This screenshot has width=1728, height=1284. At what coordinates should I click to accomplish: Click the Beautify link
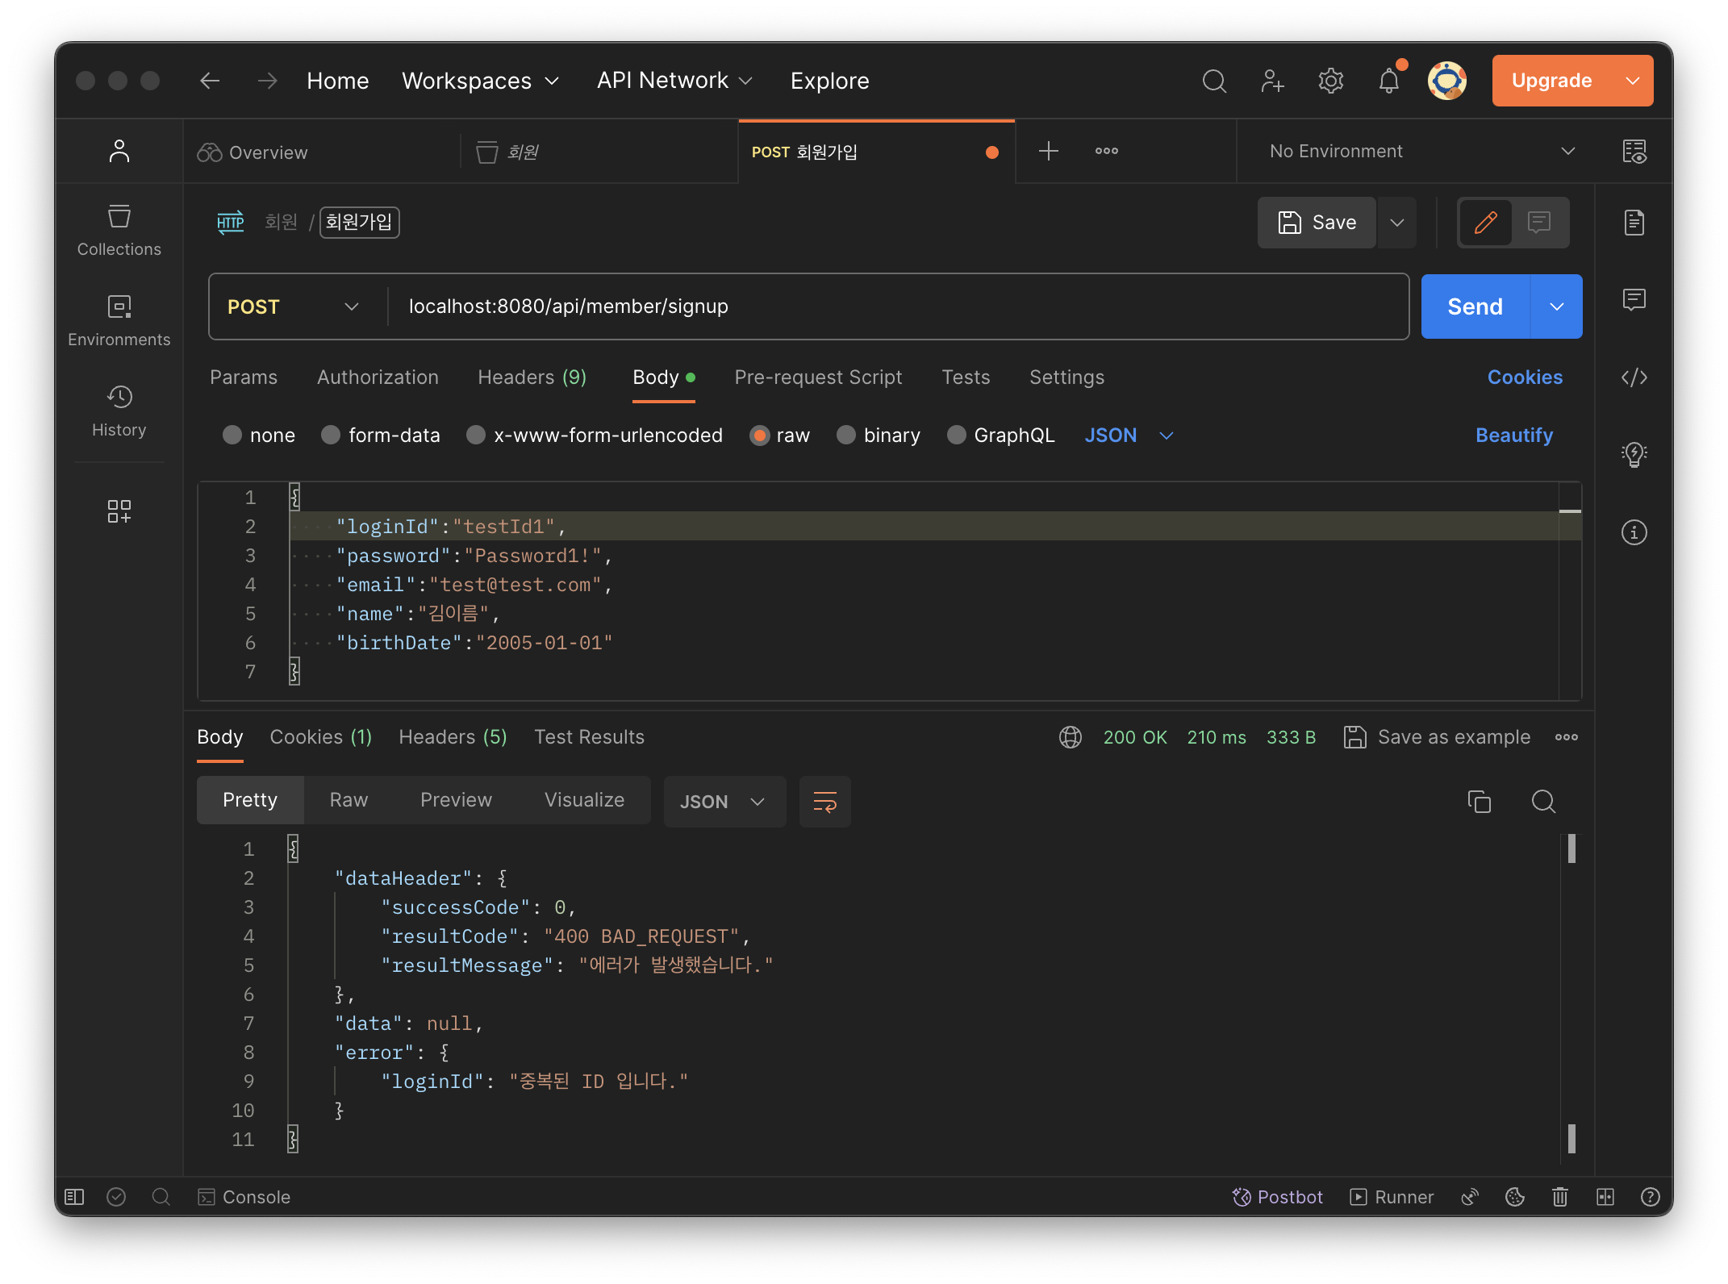coord(1513,436)
